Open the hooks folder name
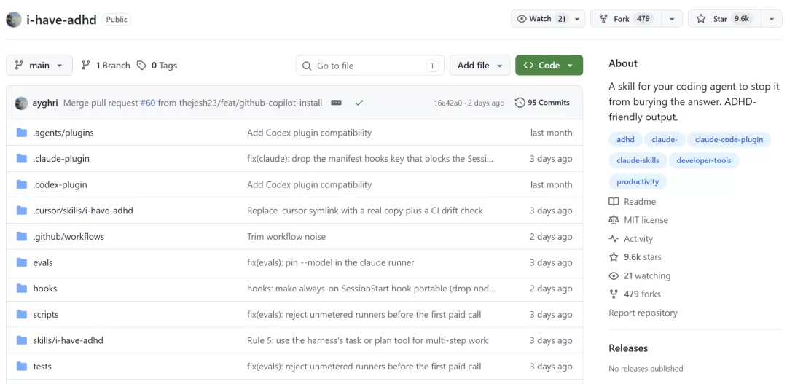Screen dimensions: 787x384 (45, 289)
